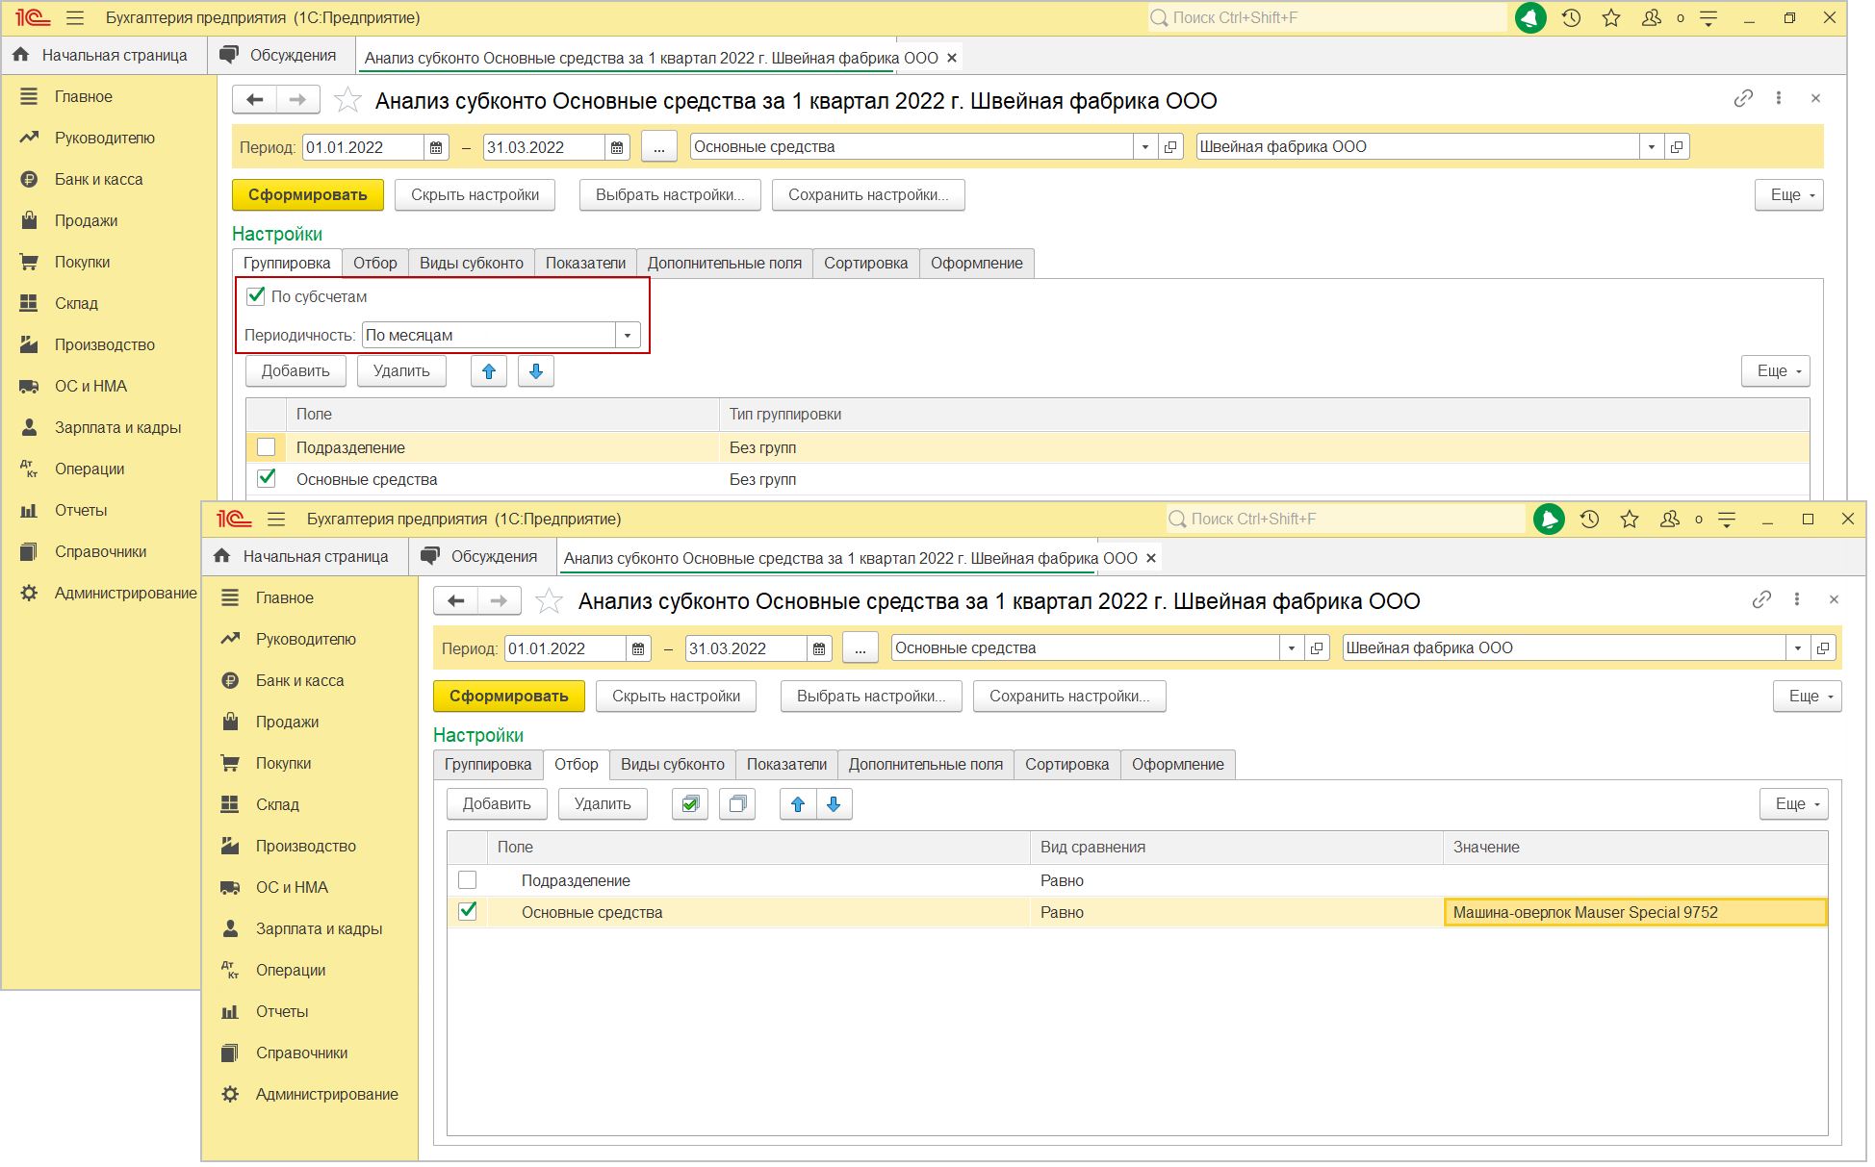Screen dimensions: 1875x1167
Task: Open filter table Еще menu in front window
Action: click(1794, 804)
